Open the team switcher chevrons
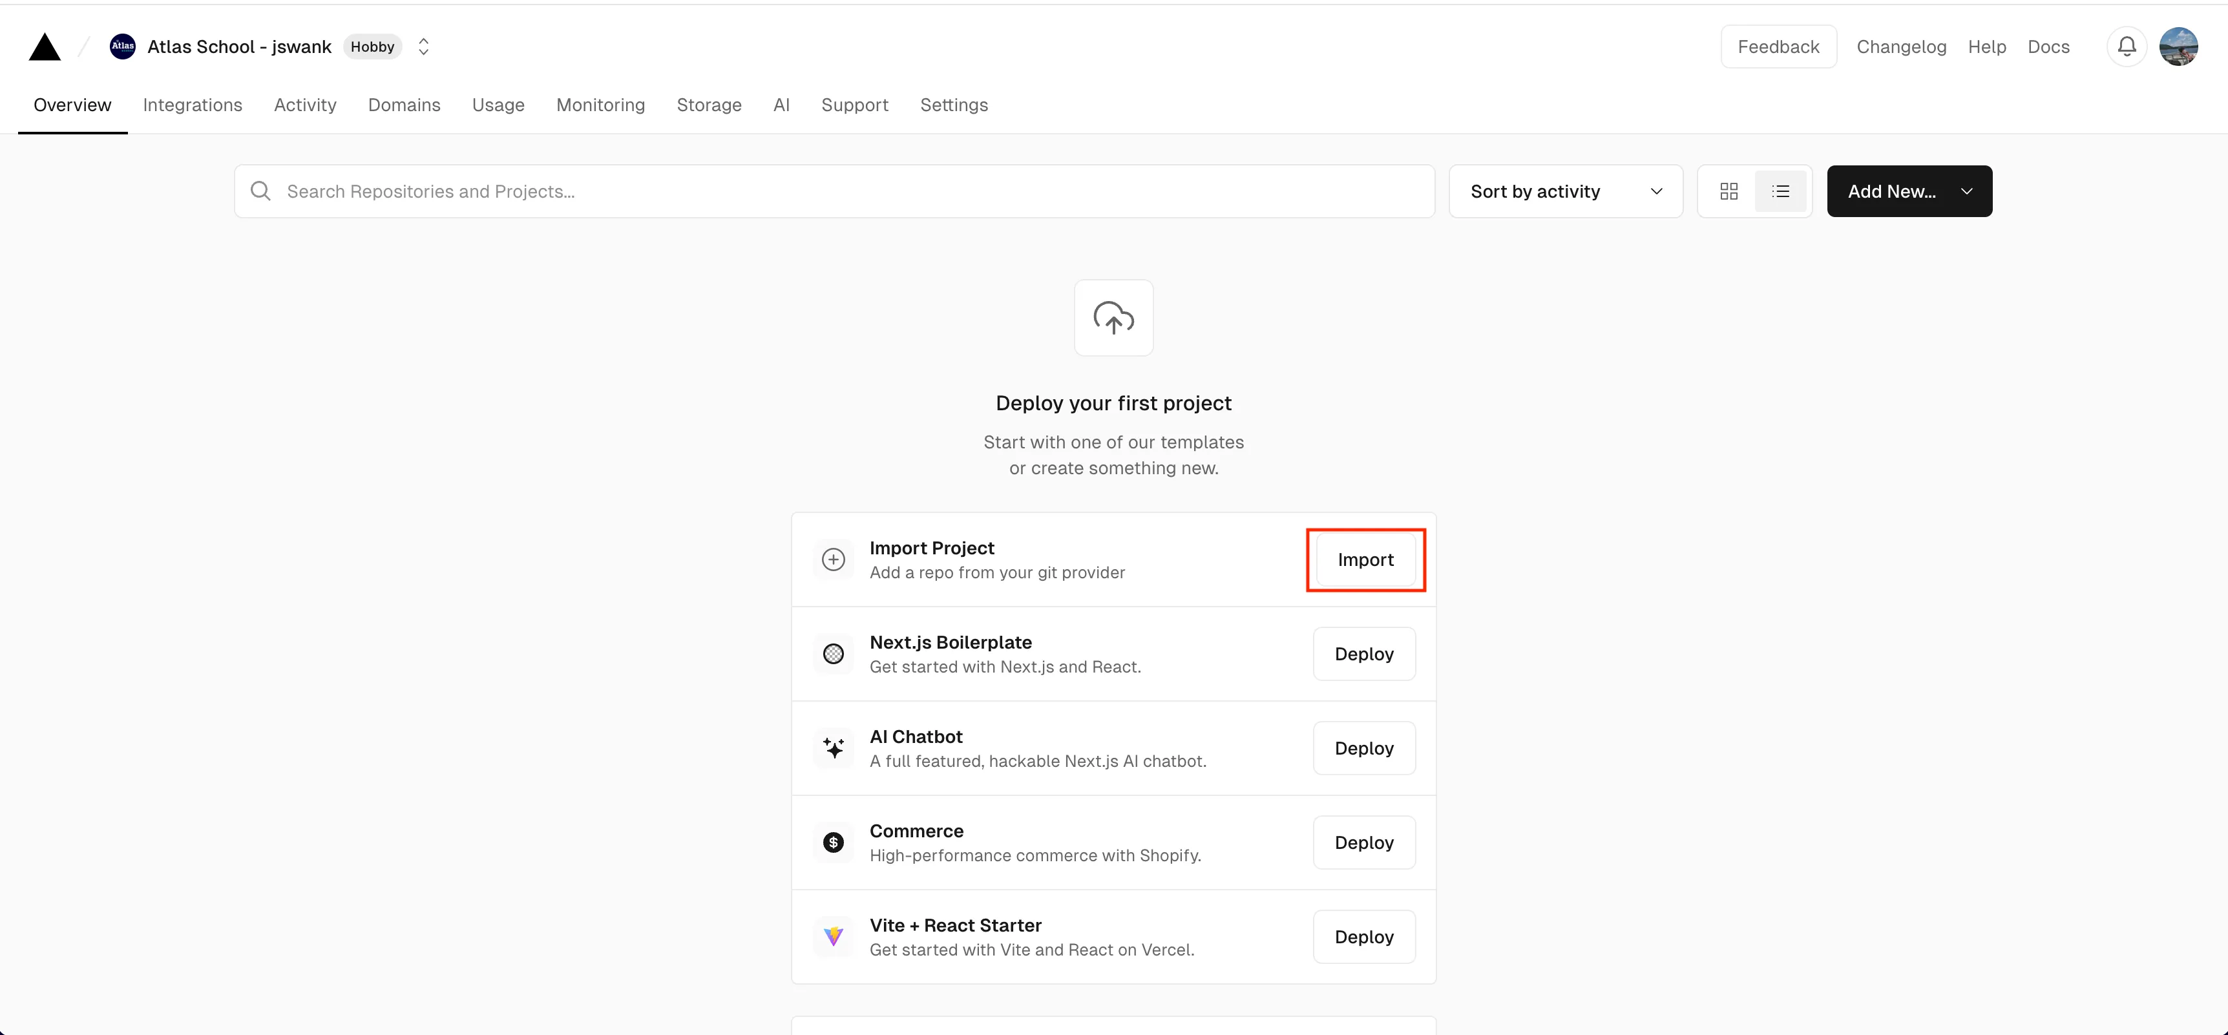Image resolution: width=2228 pixels, height=1035 pixels. pos(424,47)
